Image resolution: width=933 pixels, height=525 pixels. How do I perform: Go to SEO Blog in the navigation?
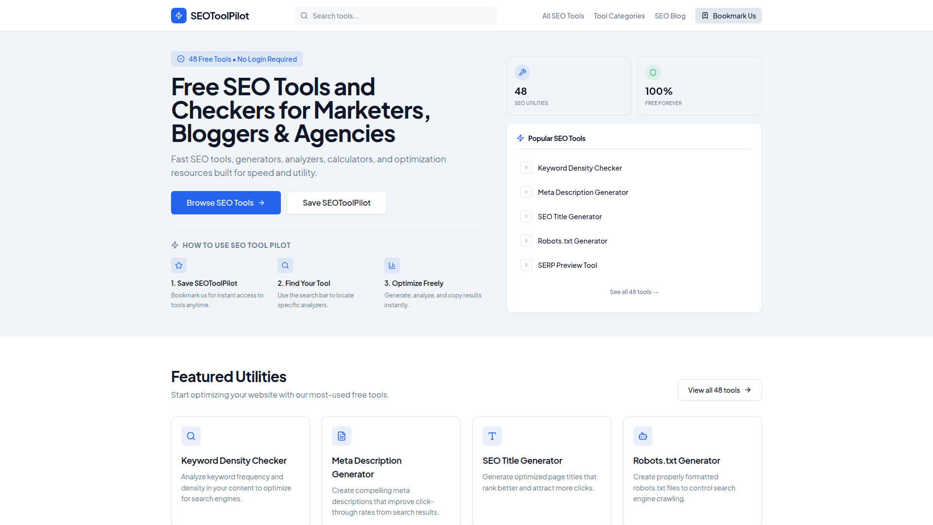(670, 16)
